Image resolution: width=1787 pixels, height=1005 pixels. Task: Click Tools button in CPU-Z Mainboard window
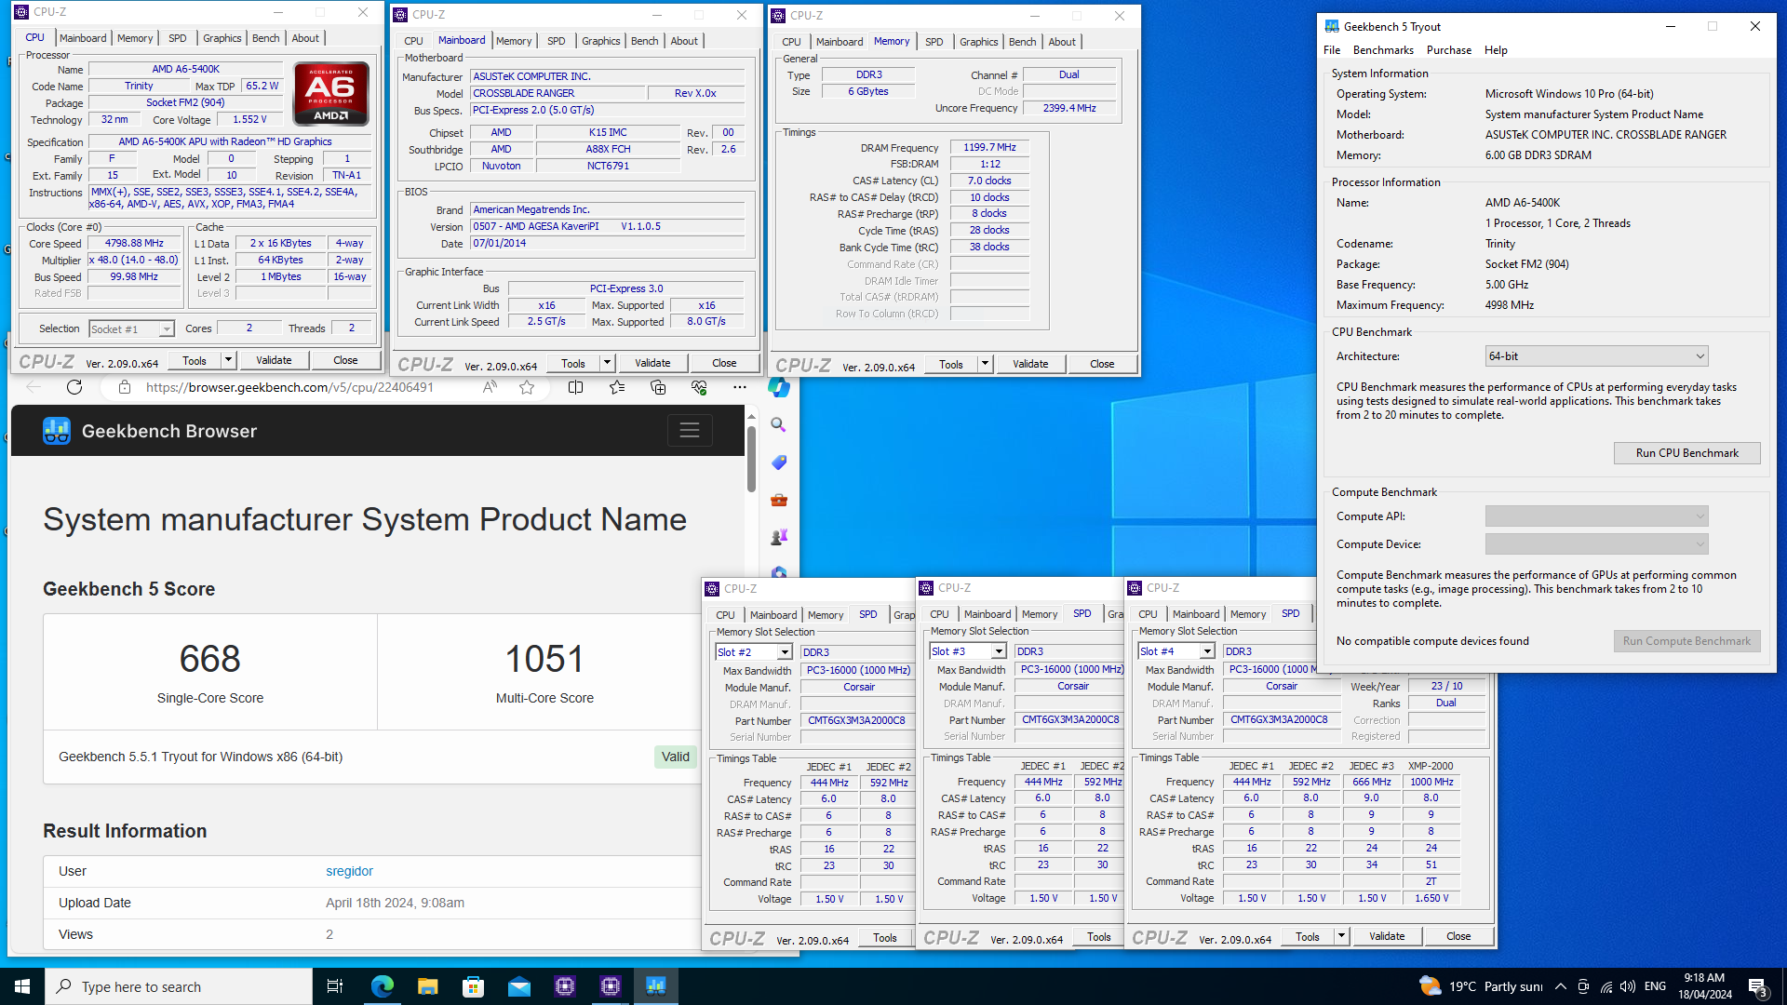pos(573,364)
